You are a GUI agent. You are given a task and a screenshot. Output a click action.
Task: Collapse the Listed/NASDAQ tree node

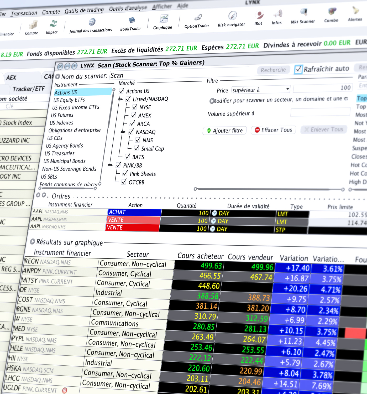tap(120, 99)
